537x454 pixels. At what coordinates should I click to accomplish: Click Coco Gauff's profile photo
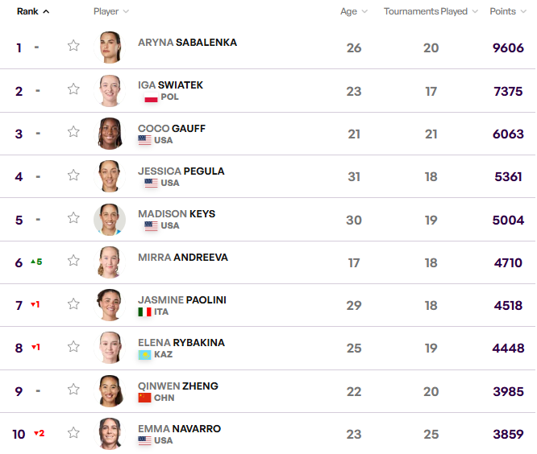[x=110, y=134]
